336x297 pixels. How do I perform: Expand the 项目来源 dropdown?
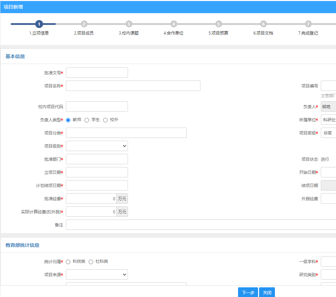[97, 275]
